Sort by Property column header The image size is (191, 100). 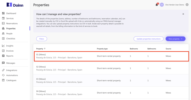[x=40, y=49]
